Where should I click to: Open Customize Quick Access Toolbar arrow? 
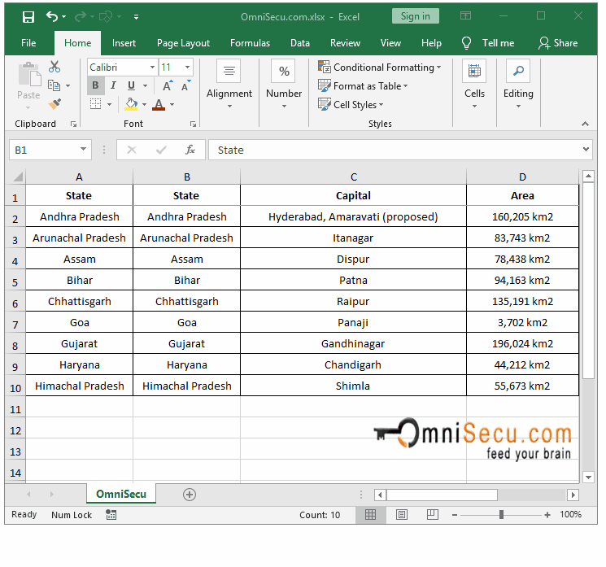(136, 16)
